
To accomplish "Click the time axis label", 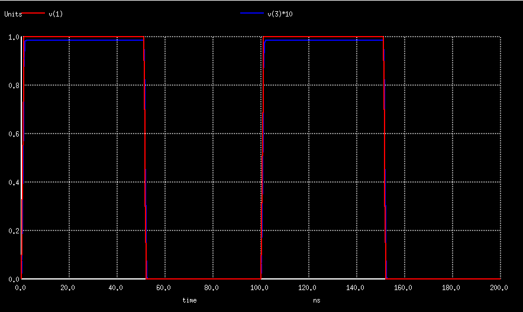I will click(189, 300).
